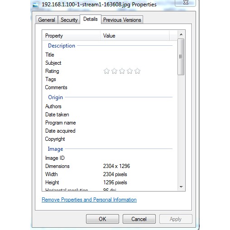Image resolution: width=230 pixels, height=230 pixels.
Task: Set rating to three stars
Action: point(122,71)
